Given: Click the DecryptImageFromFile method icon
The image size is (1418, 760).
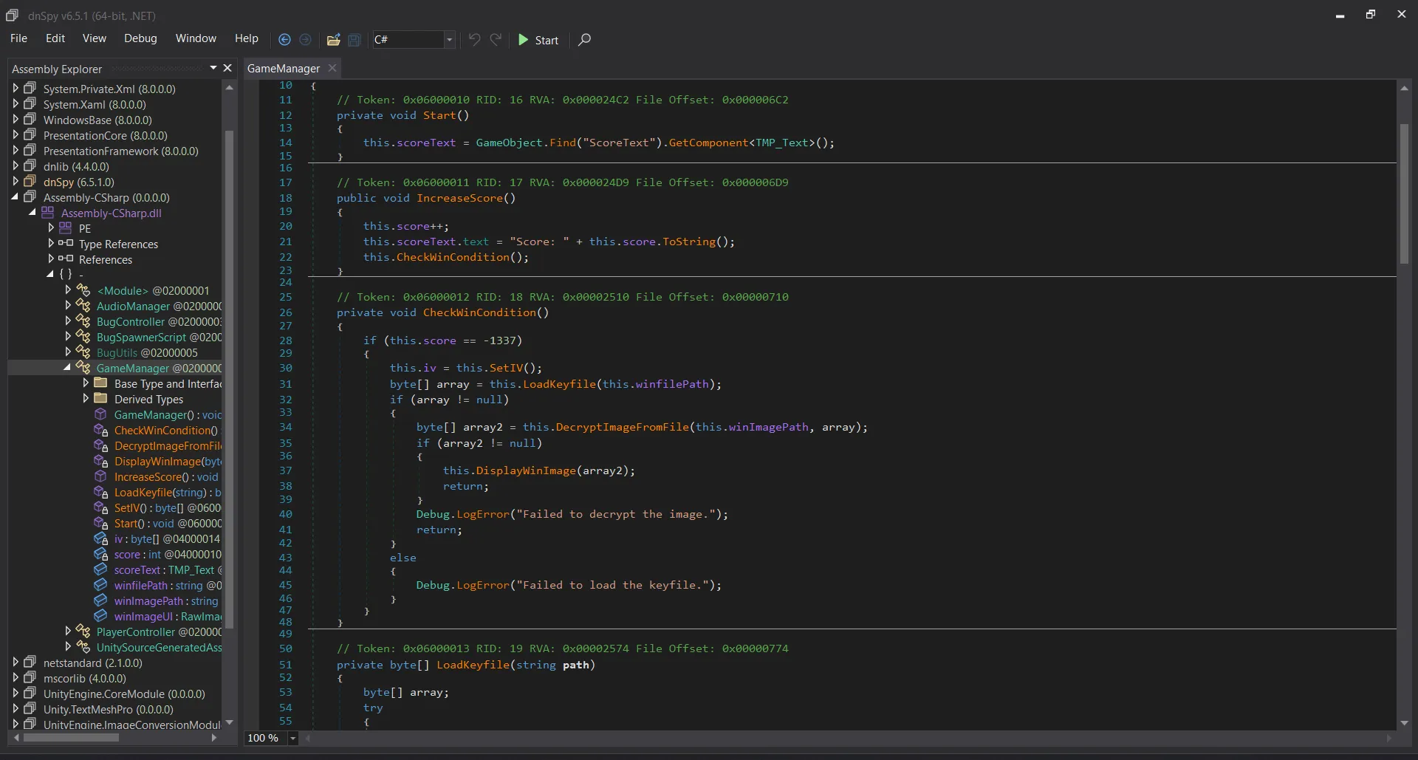Looking at the screenshot, I should pos(101,445).
